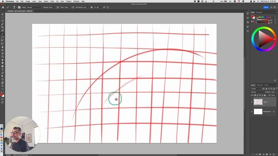Open the symmetry paint options icon
Viewport: 278px width, 156px height.
(x=108, y=7)
